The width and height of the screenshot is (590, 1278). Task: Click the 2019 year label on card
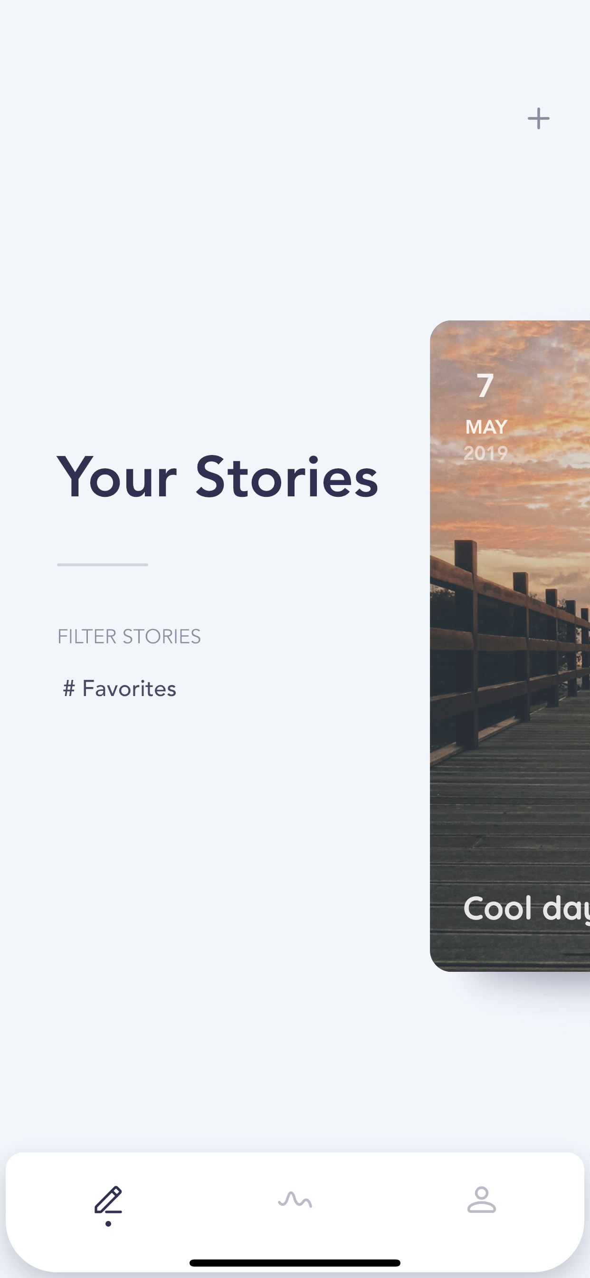point(486,454)
